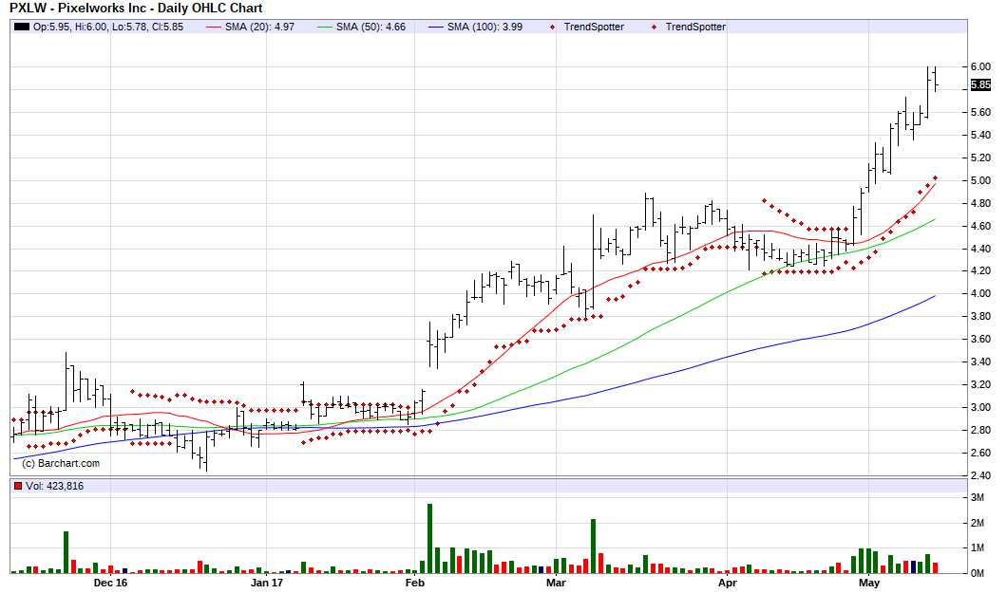This screenshot has height=612, width=1007.
Task: Click the tallest green volume bar in February
Action: click(429, 538)
